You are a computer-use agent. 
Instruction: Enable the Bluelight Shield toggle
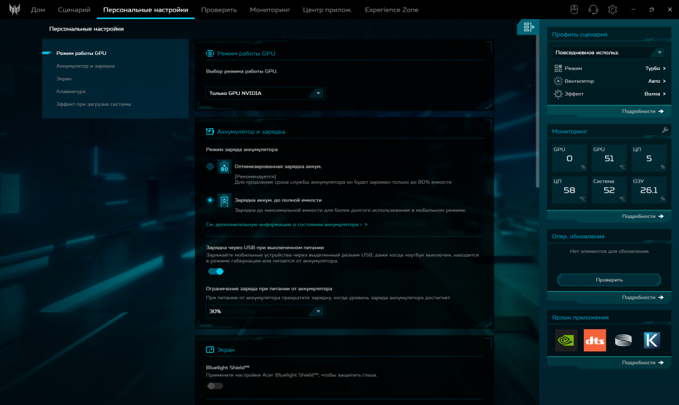pos(215,386)
